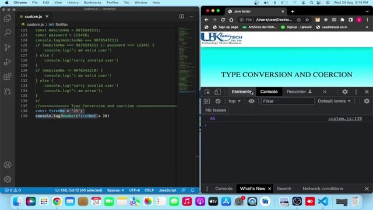This screenshot has width=373, height=210.
Task: Open the Signup - Upwork bookmark
Action: pos(296,27)
